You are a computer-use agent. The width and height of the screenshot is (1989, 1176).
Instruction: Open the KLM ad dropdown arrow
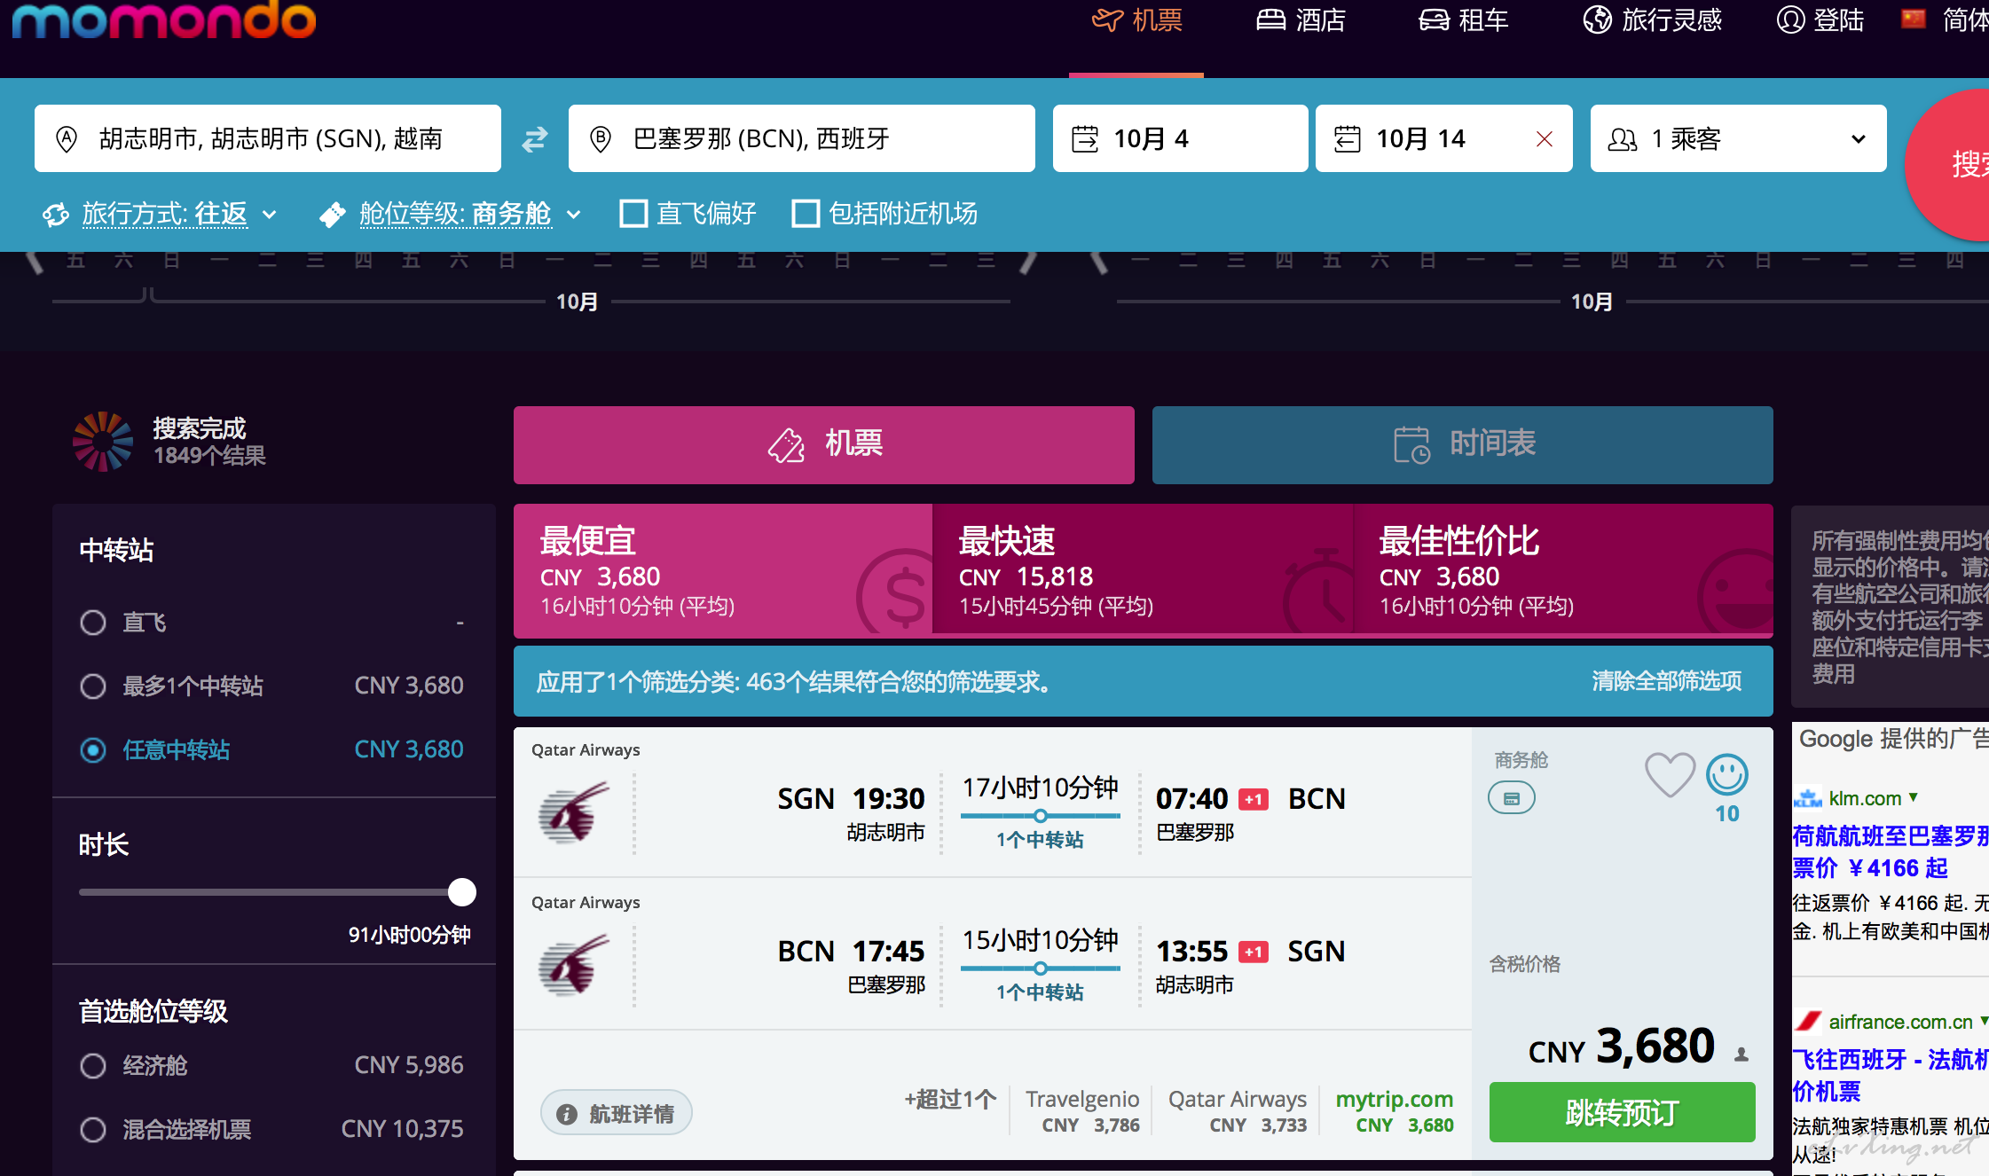pos(1914,797)
